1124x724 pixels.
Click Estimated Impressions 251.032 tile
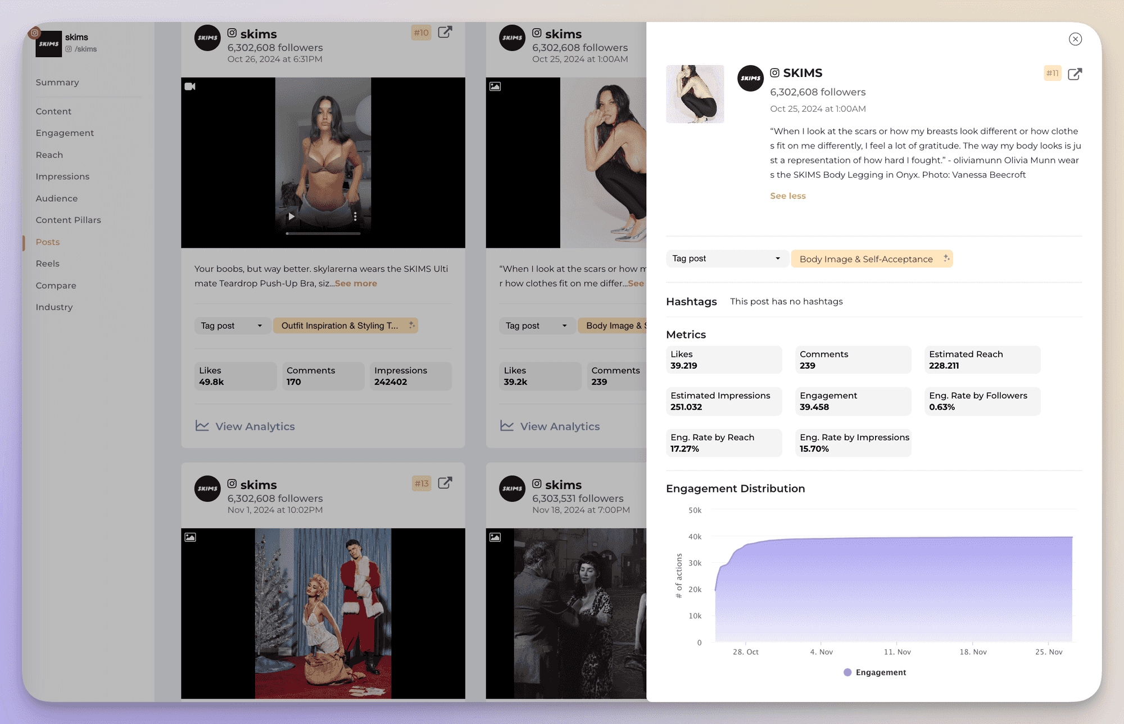[724, 401]
